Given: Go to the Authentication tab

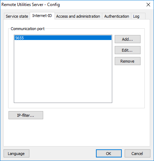Looking at the screenshot, I should tap(116, 16).
